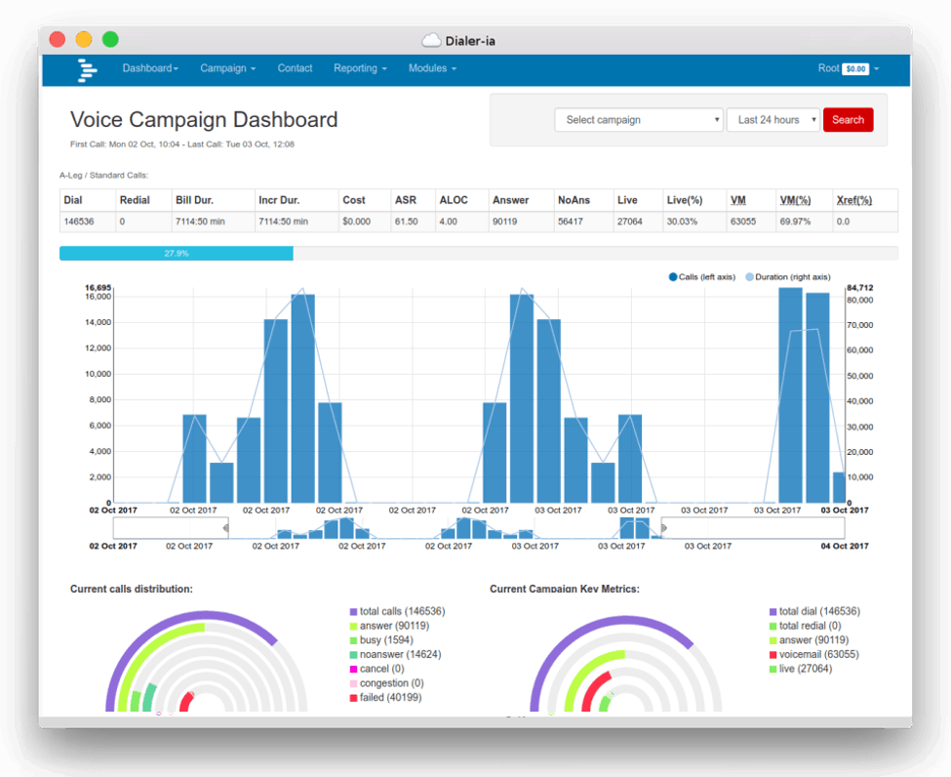This screenshot has width=951, height=777.
Task: Open the Root user account menu
Action: pyautogui.click(x=848, y=68)
